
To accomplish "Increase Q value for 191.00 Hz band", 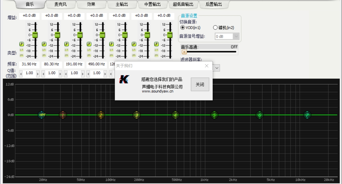I will (x=83, y=74).
